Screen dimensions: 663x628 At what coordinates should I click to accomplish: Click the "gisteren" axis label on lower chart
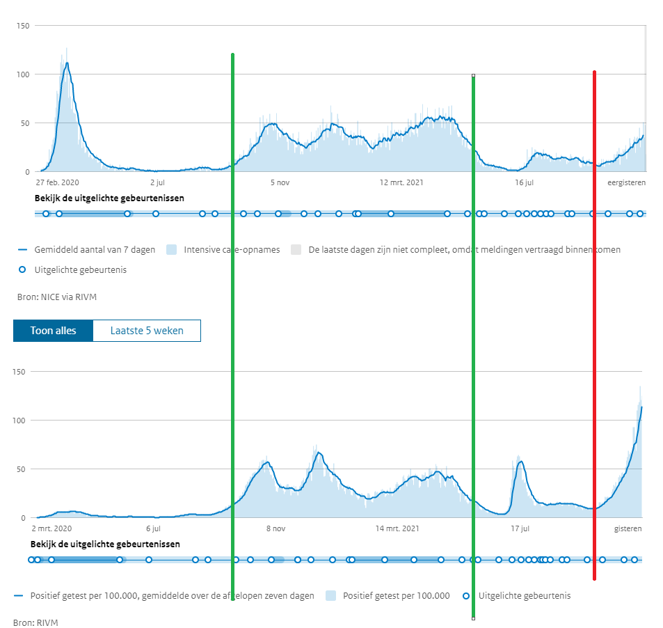coord(628,528)
